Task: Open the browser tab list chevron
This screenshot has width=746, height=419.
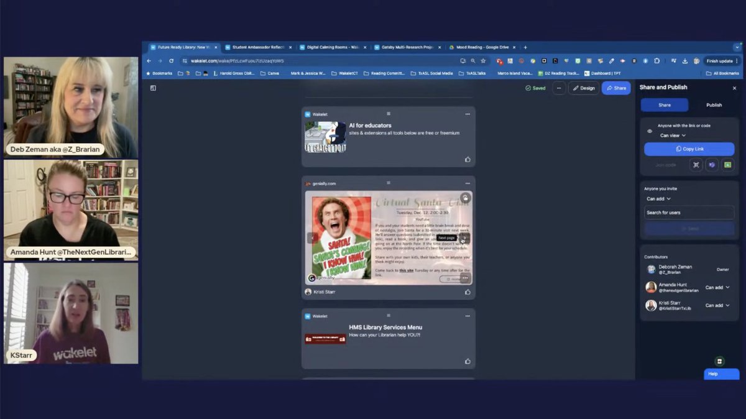Action: coord(737,47)
